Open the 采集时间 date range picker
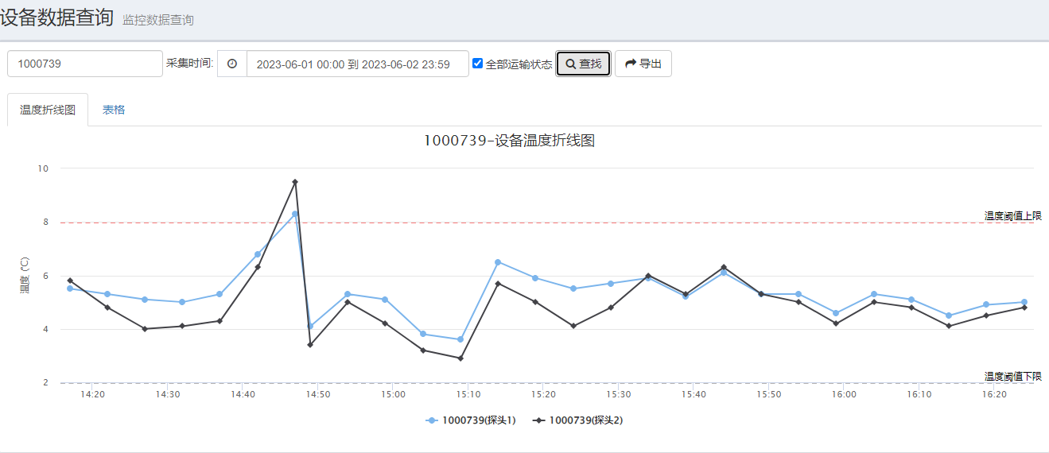1049x453 pixels. [357, 64]
